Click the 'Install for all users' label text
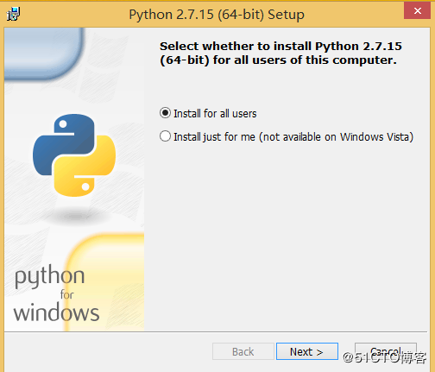 pos(215,113)
